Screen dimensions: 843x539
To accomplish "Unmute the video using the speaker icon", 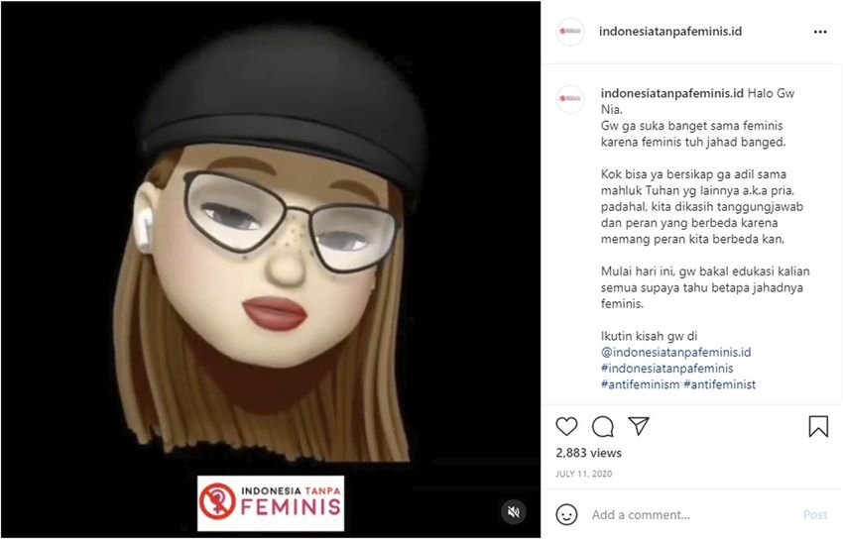I will click(x=514, y=511).
